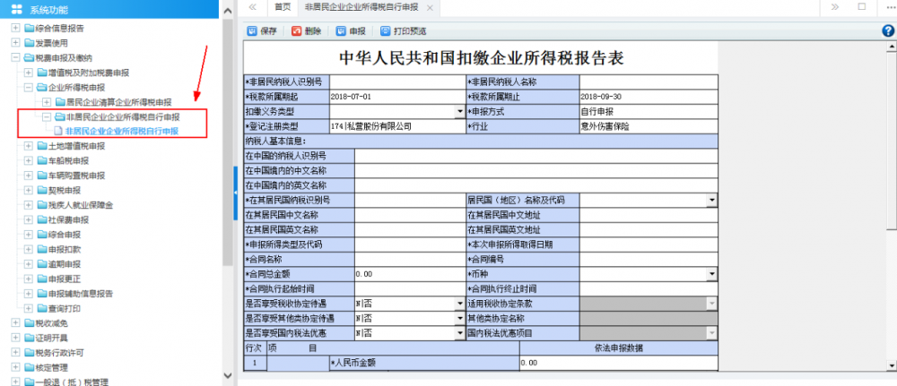This screenshot has height=386, width=897.
Task: Select the 申报扣款 tree item
Action: [65, 250]
